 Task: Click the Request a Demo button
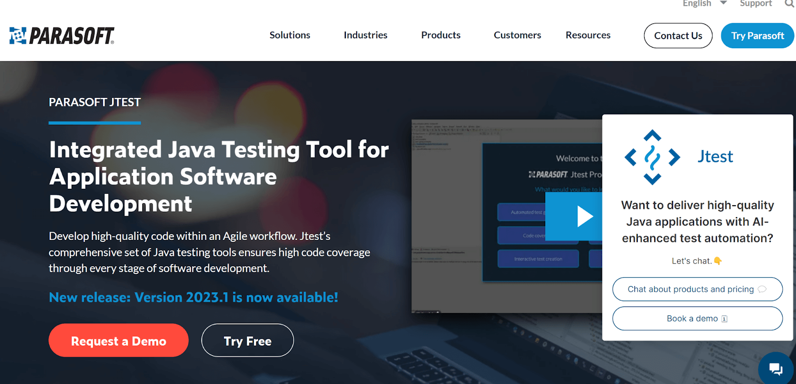(118, 340)
